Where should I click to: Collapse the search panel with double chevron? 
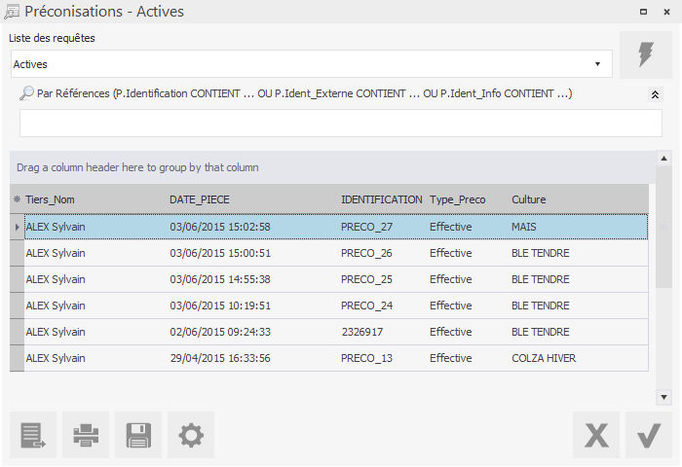click(655, 94)
